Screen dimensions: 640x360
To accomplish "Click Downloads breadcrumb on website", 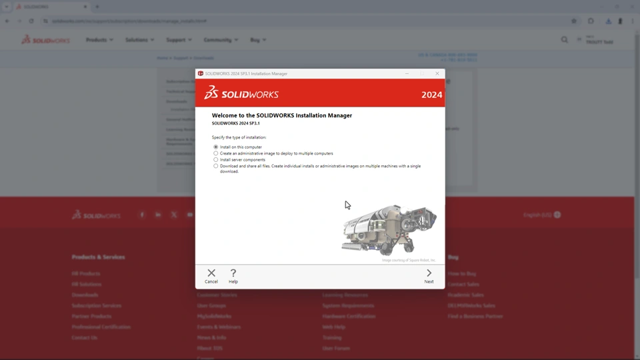I will click(203, 58).
